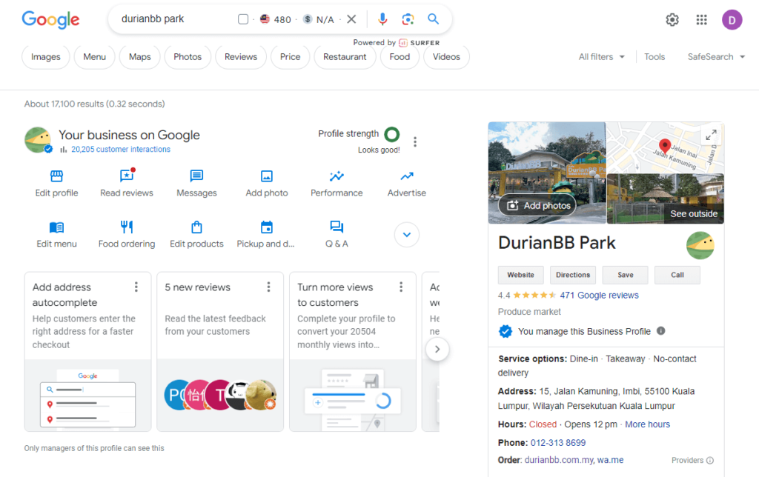Click Add photos on business image

click(x=538, y=206)
